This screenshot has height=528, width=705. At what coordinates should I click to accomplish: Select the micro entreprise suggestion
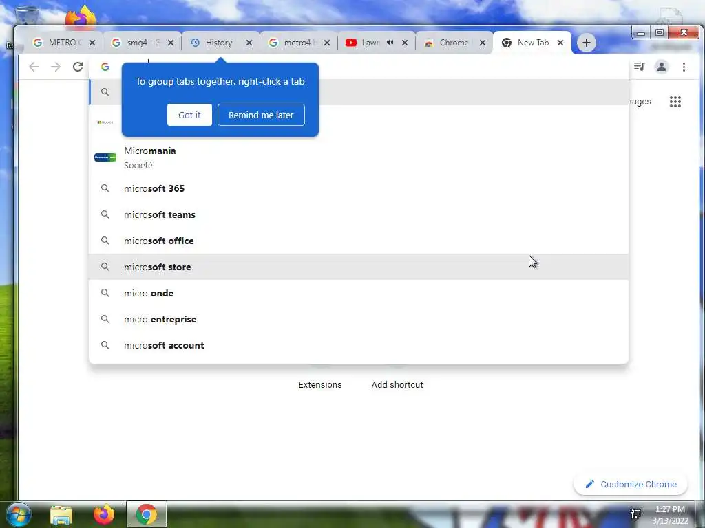click(358, 319)
